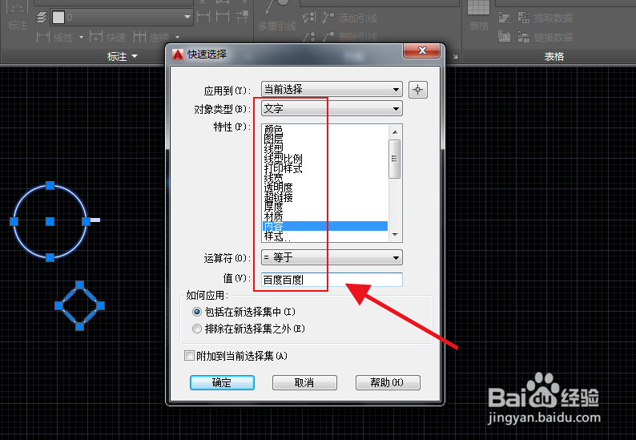
Task: Click the 表格 table tool
Action: click(x=479, y=16)
